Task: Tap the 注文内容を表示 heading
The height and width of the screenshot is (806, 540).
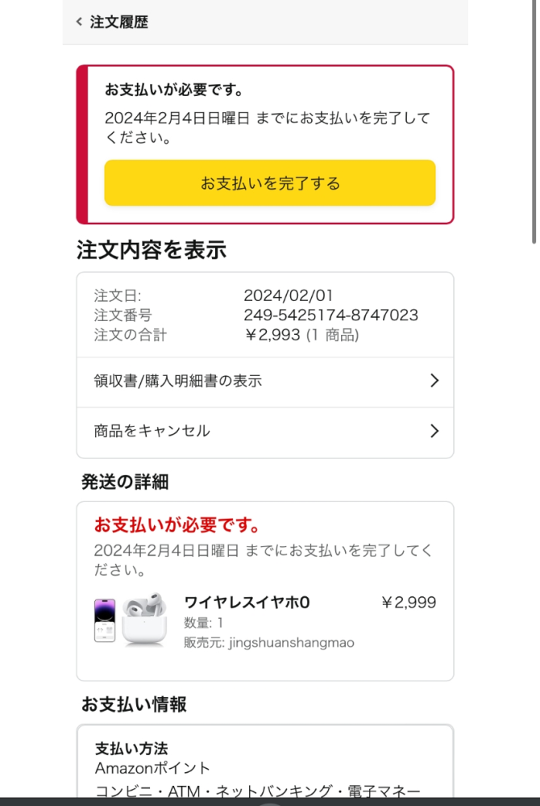Action: click(150, 251)
